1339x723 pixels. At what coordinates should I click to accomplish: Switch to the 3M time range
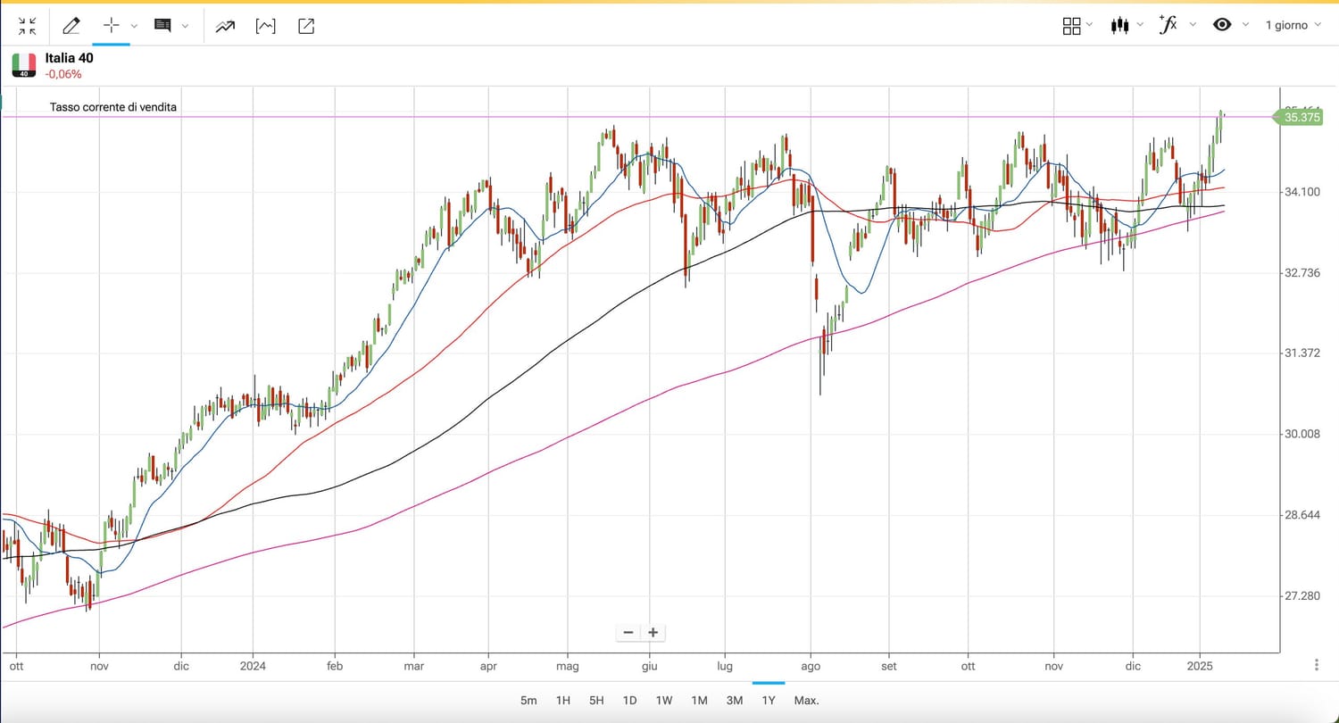(734, 701)
